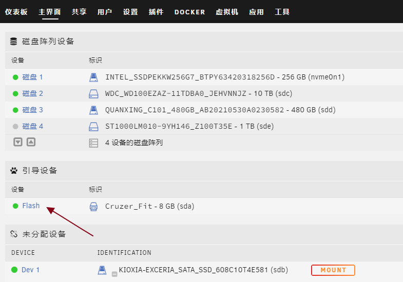
Task: Expand the KIOXIA device partition toggle
Action: pyautogui.click(x=114, y=273)
